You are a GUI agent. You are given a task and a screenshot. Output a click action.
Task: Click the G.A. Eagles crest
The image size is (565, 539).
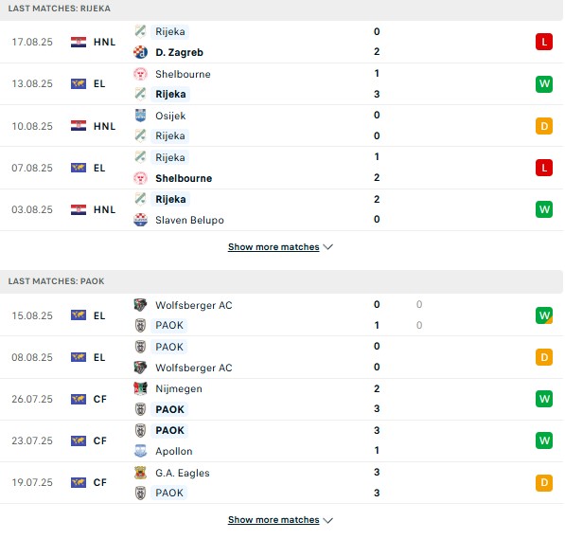tap(140, 473)
